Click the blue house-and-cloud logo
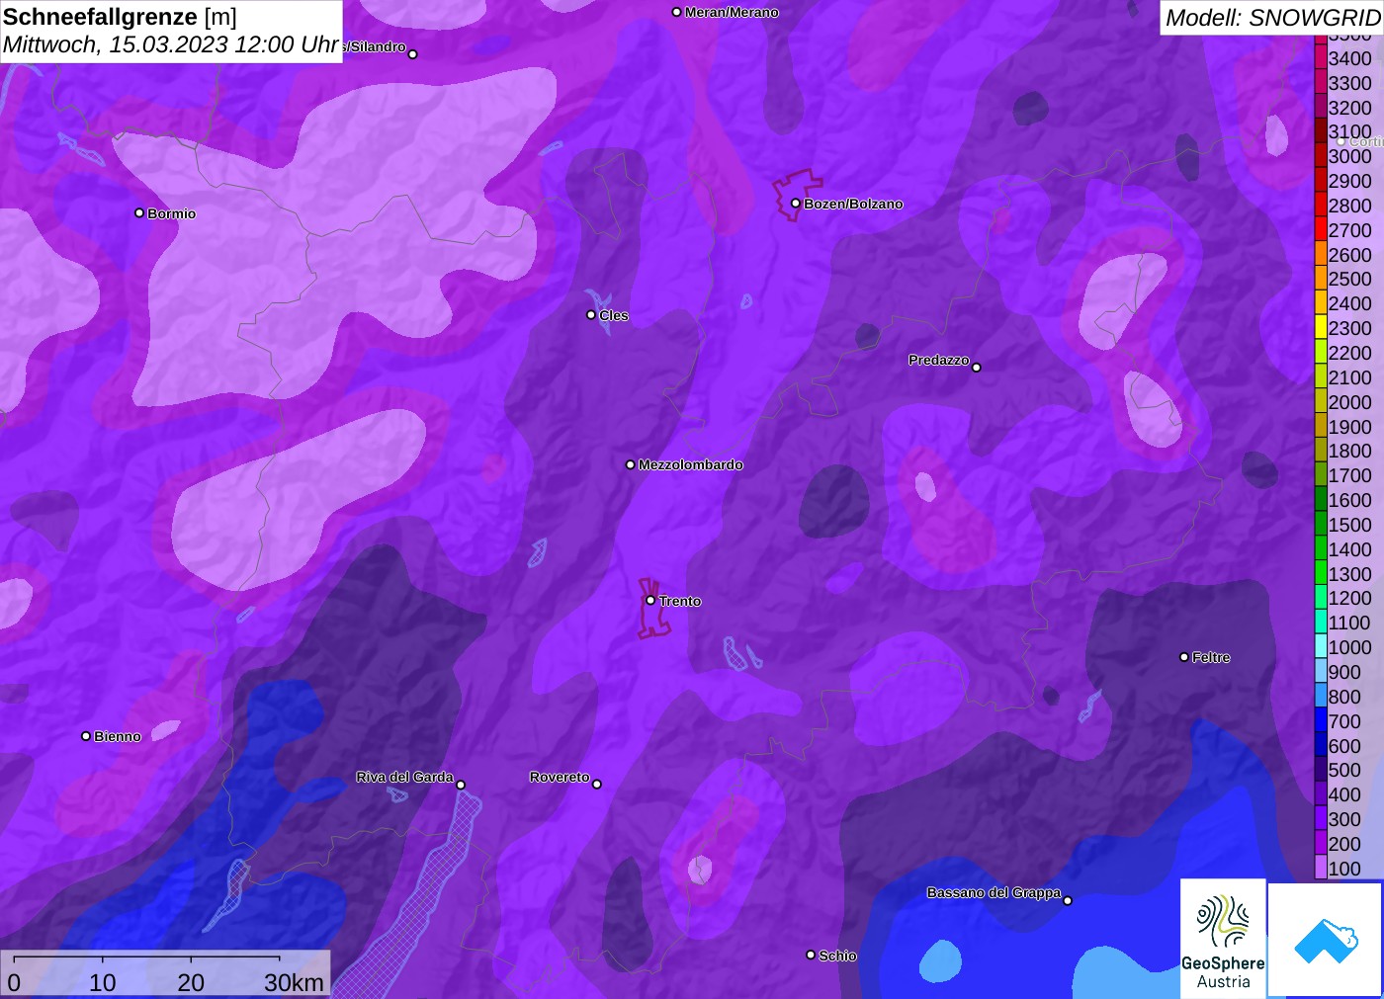1384x999 pixels. pyautogui.click(x=1325, y=940)
